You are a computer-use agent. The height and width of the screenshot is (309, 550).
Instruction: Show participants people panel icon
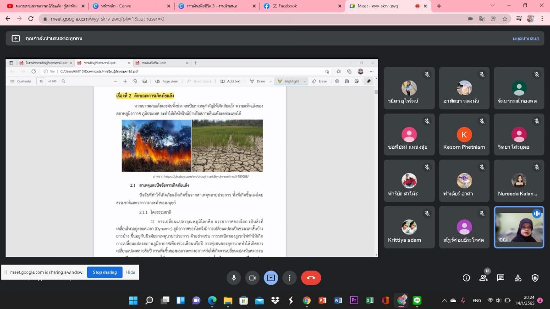tap(483, 278)
